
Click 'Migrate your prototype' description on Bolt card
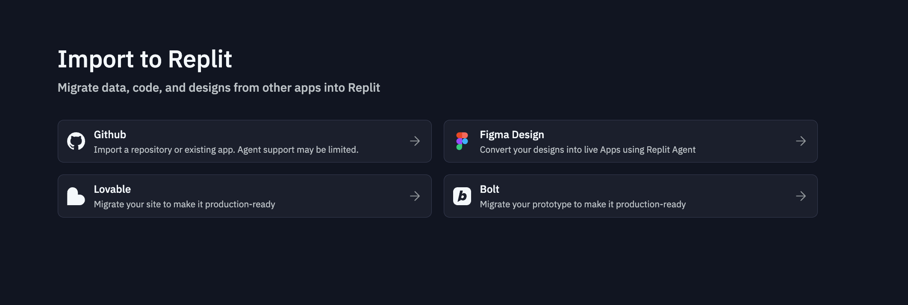pyautogui.click(x=583, y=204)
